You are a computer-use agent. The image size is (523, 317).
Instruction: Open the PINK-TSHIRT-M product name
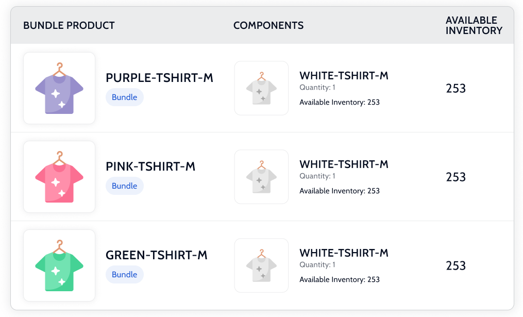[x=150, y=166]
